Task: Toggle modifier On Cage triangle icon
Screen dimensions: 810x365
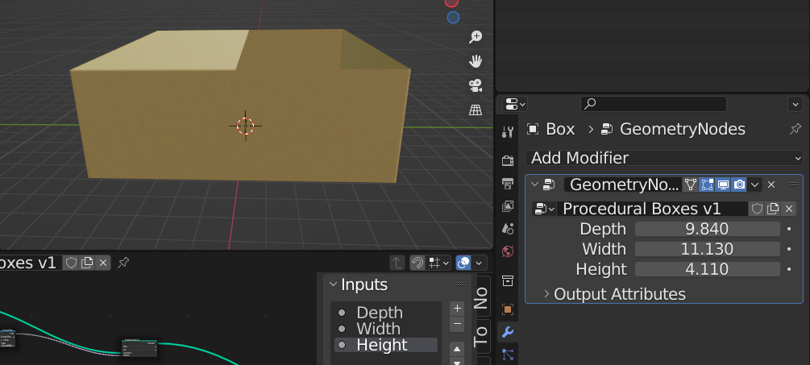Action: coord(691,185)
